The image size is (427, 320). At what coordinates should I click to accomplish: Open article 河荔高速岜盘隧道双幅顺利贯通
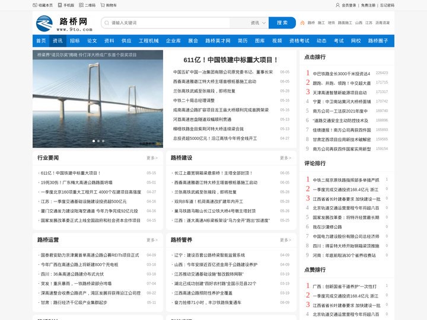pos(202,120)
